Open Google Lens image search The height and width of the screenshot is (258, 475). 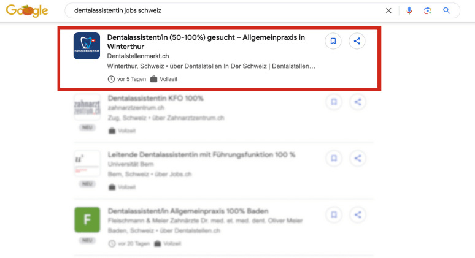click(x=428, y=10)
